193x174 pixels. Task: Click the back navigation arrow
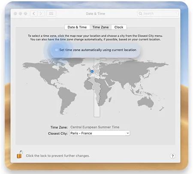pyautogui.click(x=34, y=14)
